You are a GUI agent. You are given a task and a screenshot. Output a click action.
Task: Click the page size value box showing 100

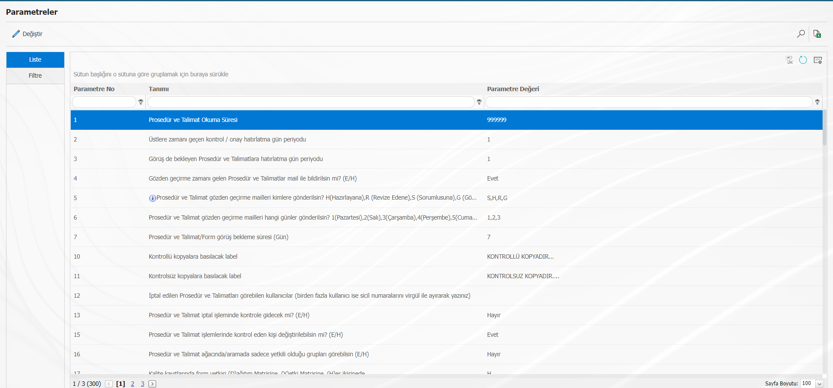[x=807, y=384]
